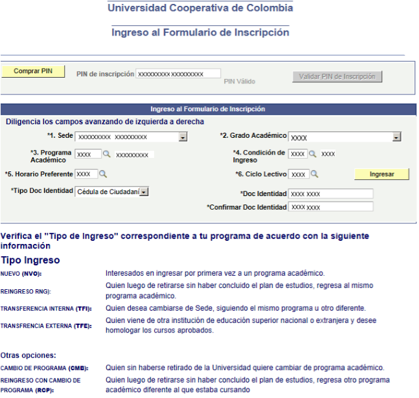419x398 pixels.
Task: Focus the Horario Preferente input field
Action: coord(86,174)
